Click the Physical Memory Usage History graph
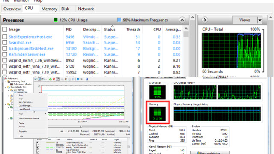Viewport: 274px width, 154px height. (217, 114)
